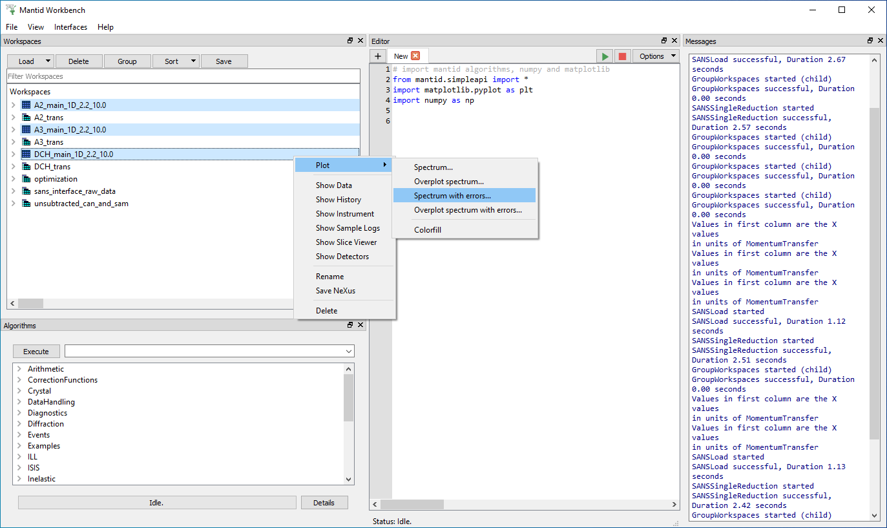
Task: Click the Execute button
Action: tap(36, 351)
